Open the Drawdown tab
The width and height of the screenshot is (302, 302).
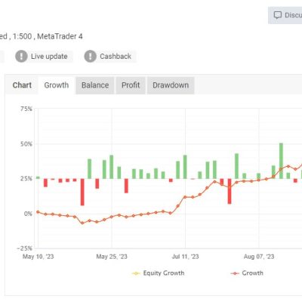click(171, 85)
